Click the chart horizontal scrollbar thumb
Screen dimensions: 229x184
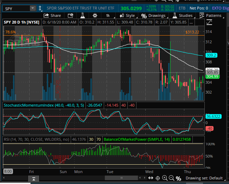(x=121, y=178)
